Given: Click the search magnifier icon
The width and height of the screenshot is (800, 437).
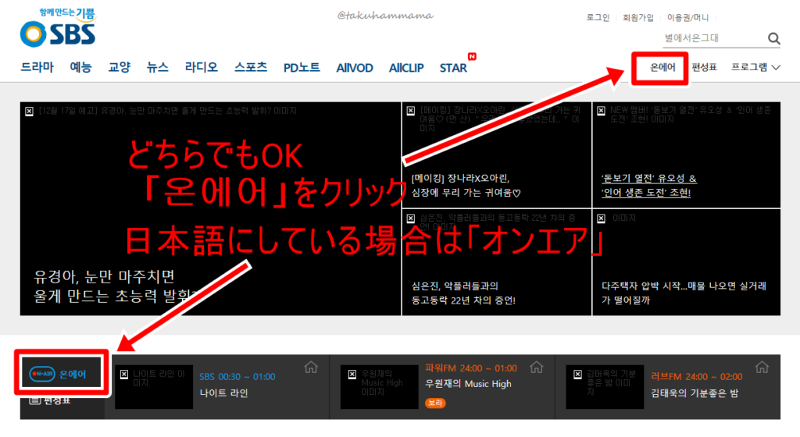Looking at the screenshot, I should (773, 38).
